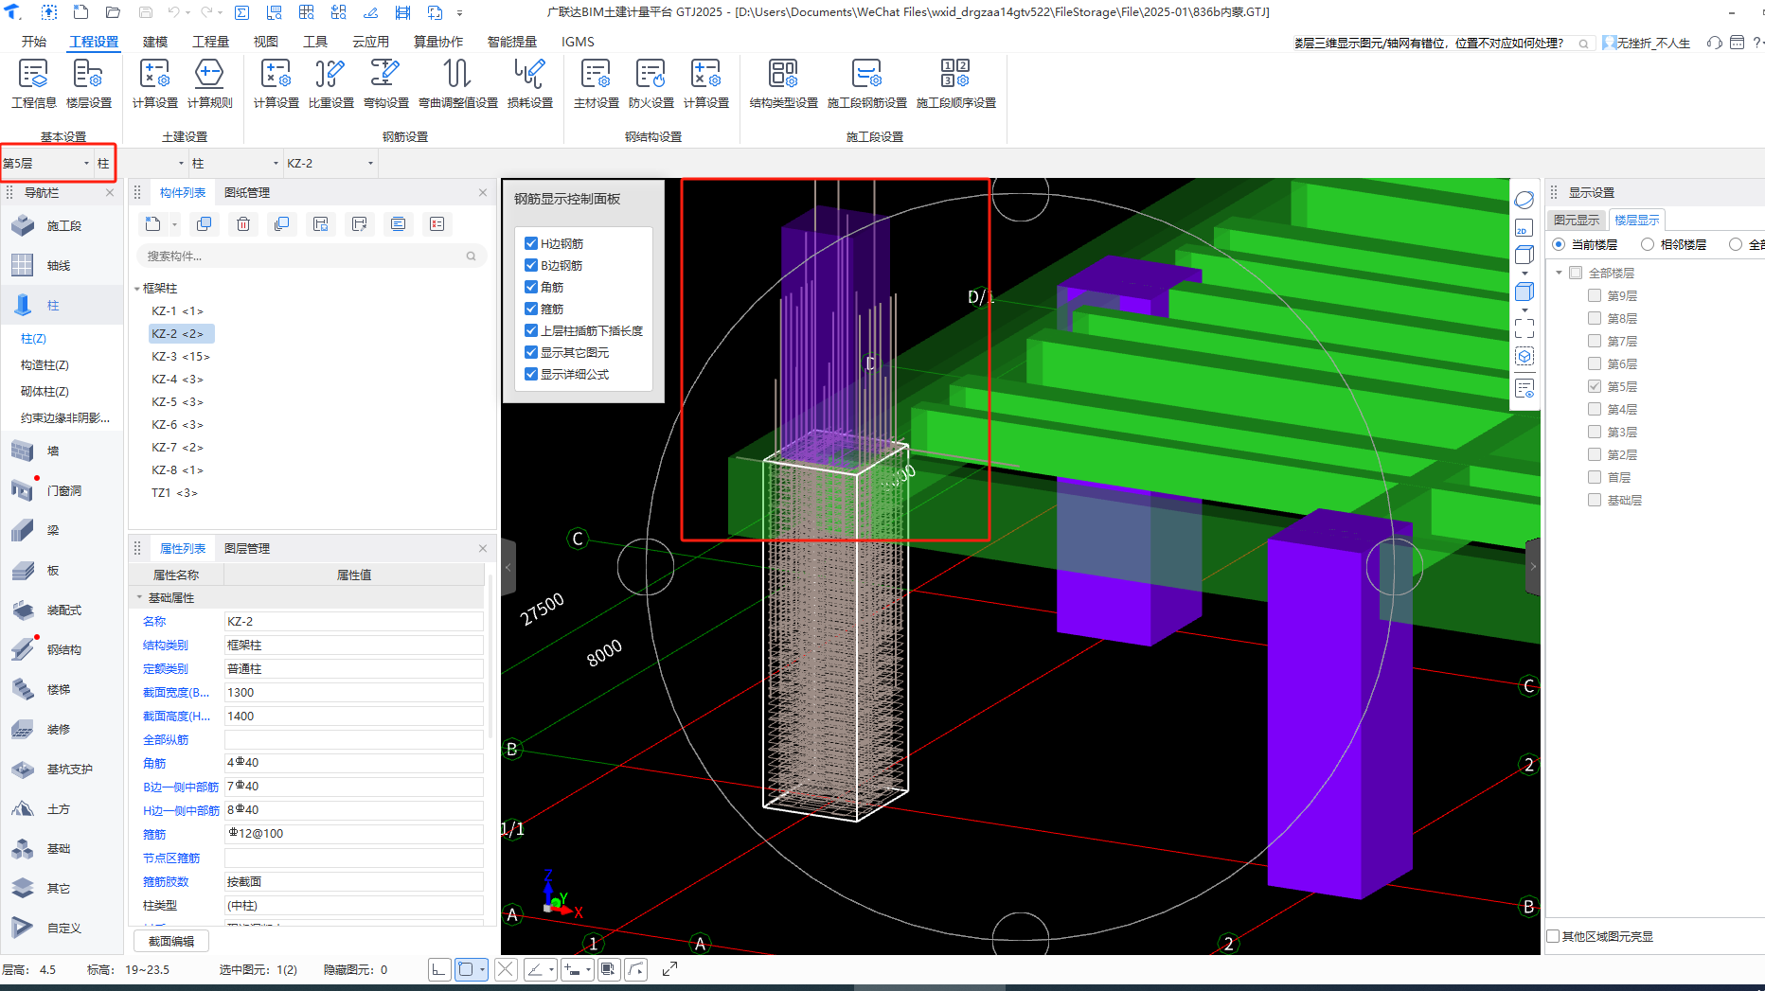Screen dimensions: 1765x991
Task: Click the 3D view orbit icon in the right toolbar
Action: [x=1524, y=200]
